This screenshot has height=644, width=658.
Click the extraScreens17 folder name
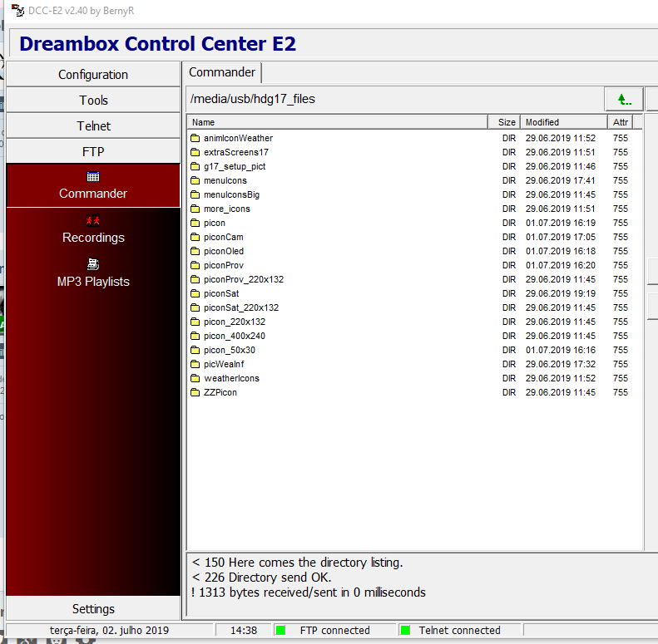(236, 152)
